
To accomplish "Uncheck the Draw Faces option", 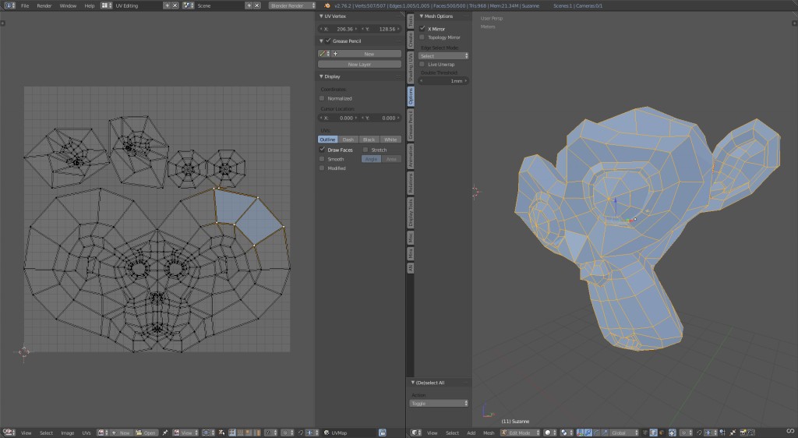I will tap(323, 150).
